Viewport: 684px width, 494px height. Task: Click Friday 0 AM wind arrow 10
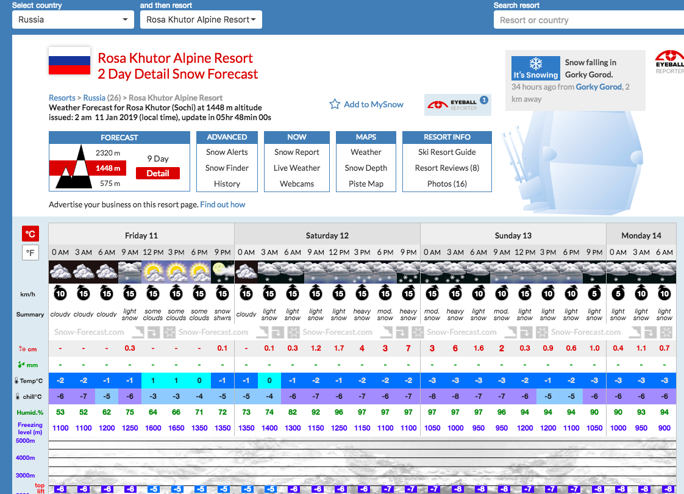60,293
